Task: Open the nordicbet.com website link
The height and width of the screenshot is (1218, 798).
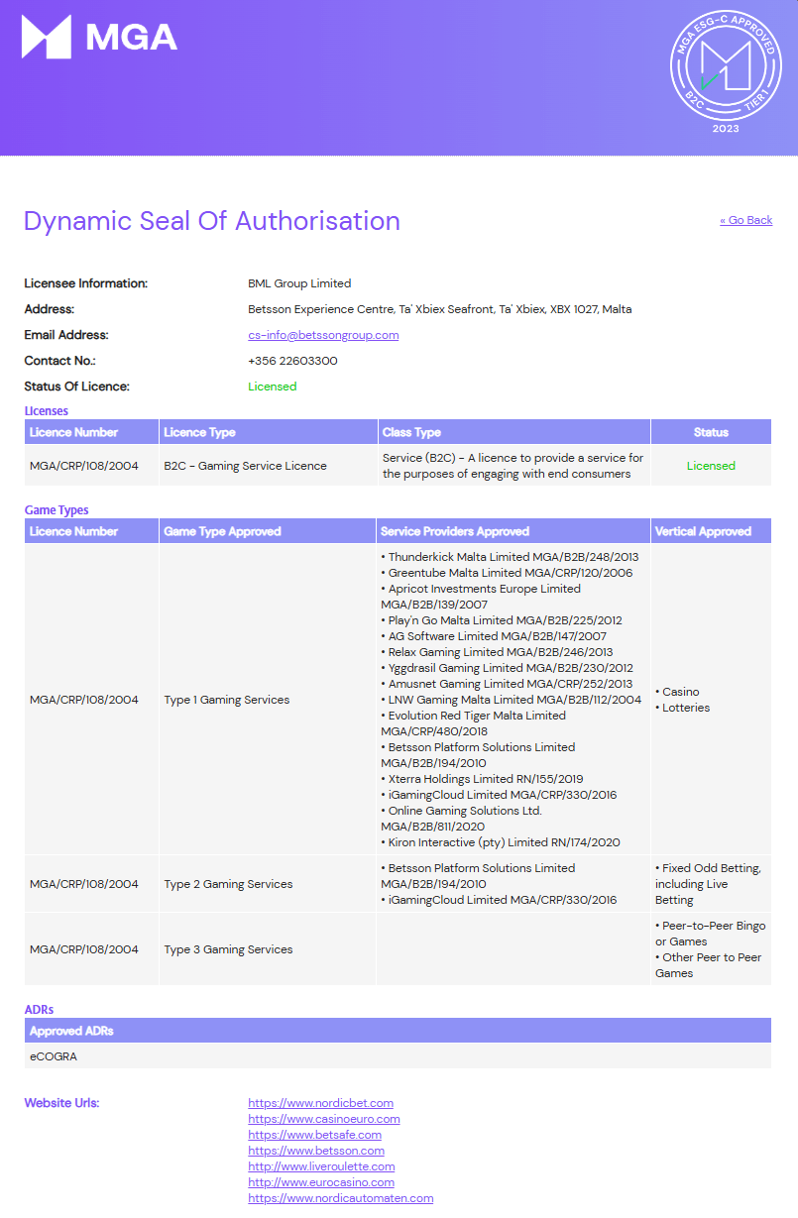Action: coord(320,1103)
